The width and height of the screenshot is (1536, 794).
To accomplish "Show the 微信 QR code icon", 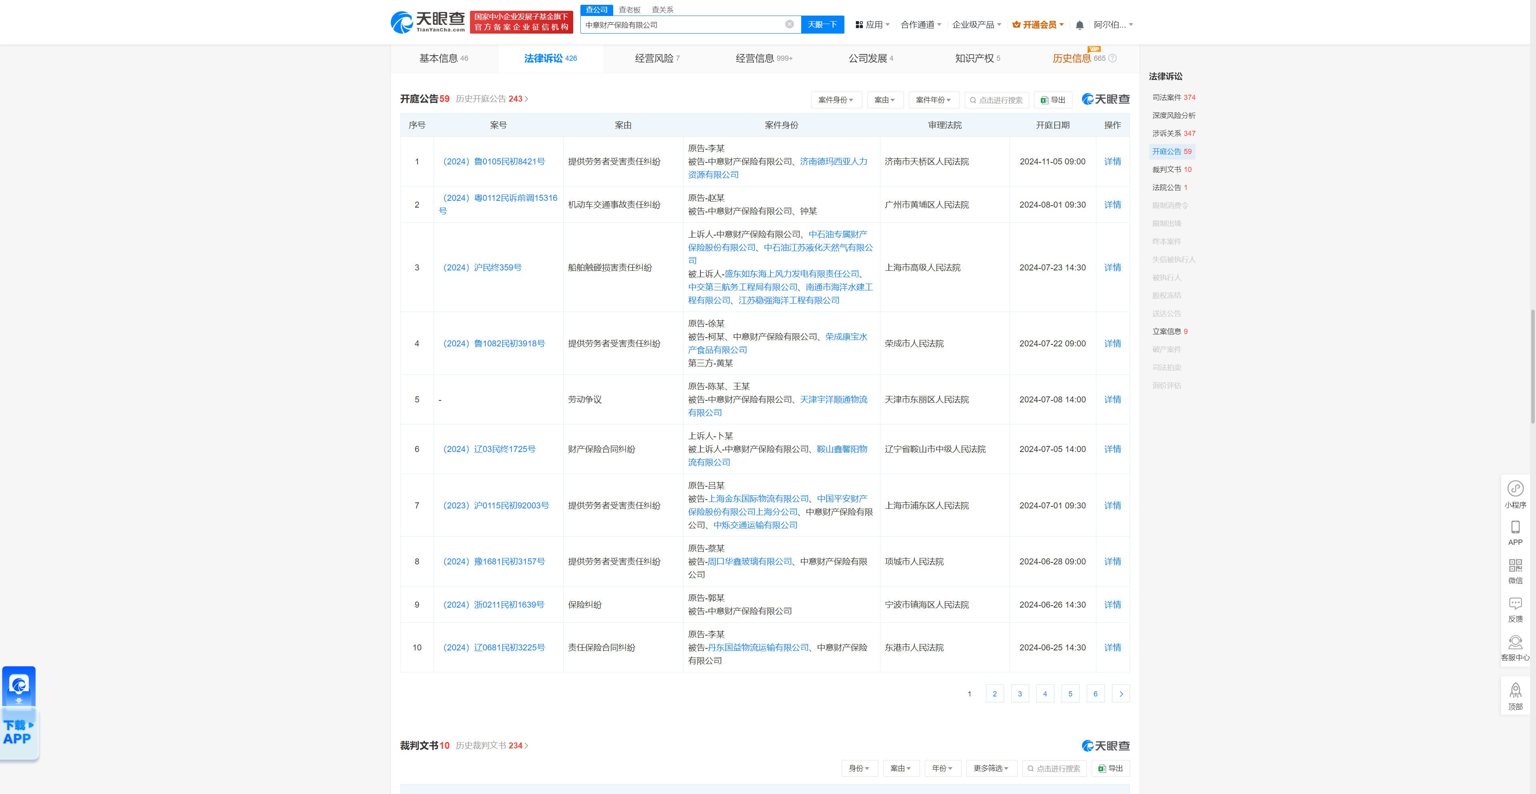I will click(1515, 571).
